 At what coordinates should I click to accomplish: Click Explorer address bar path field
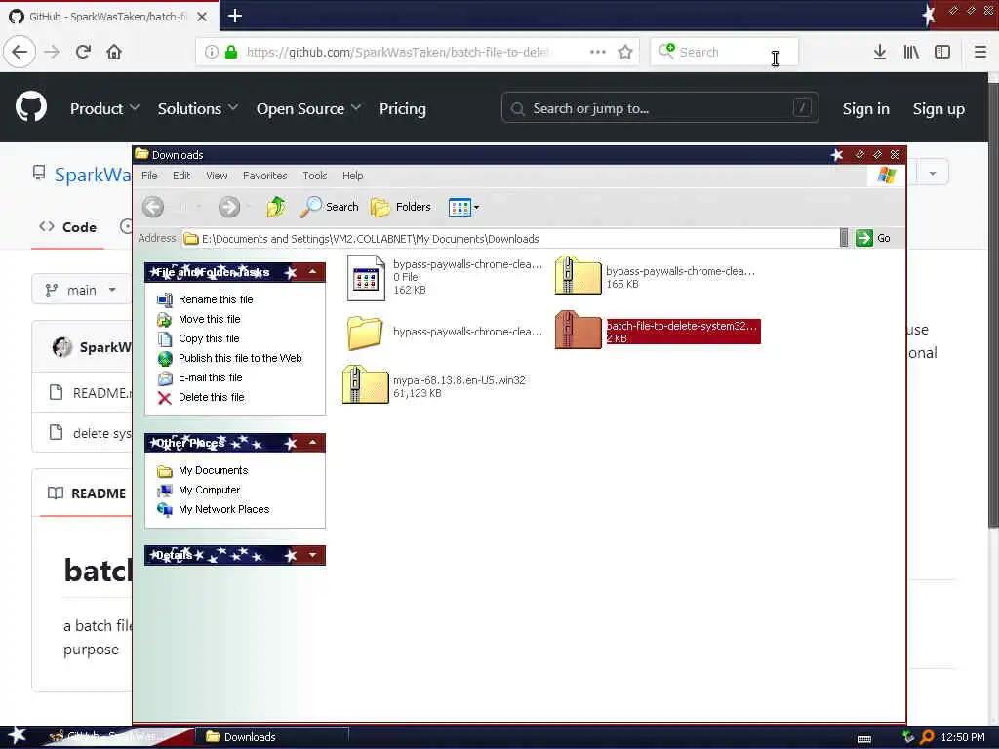pyautogui.click(x=509, y=239)
